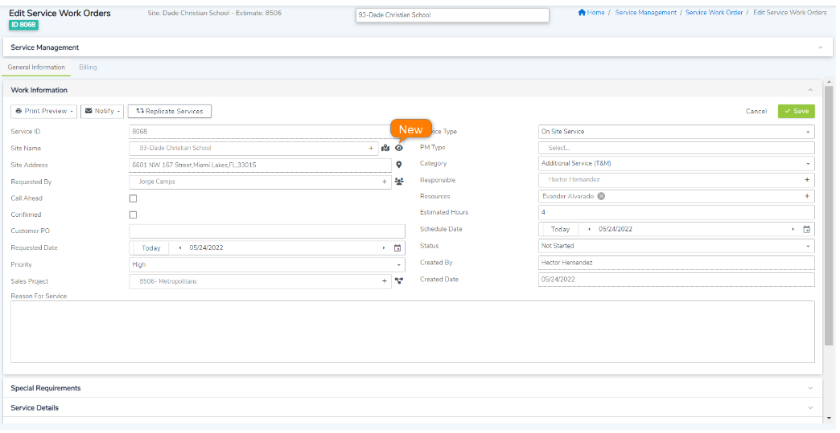Remove Evander Alvarado from Resources
This screenshot has height=433, width=840.
click(x=601, y=196)
